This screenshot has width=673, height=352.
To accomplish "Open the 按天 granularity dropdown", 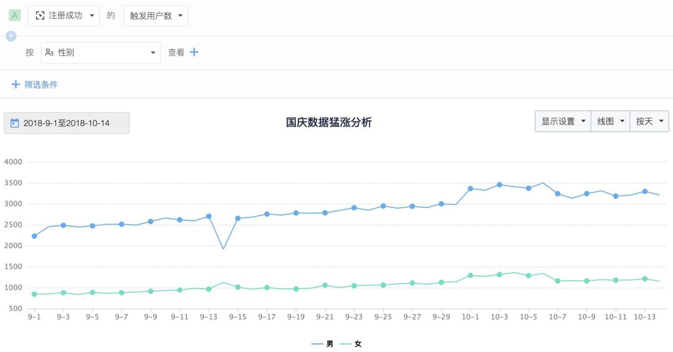I will click(649, 121).
